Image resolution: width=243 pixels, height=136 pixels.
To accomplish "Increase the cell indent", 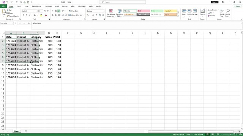I will pyautogui.click(x=66, y=15).
